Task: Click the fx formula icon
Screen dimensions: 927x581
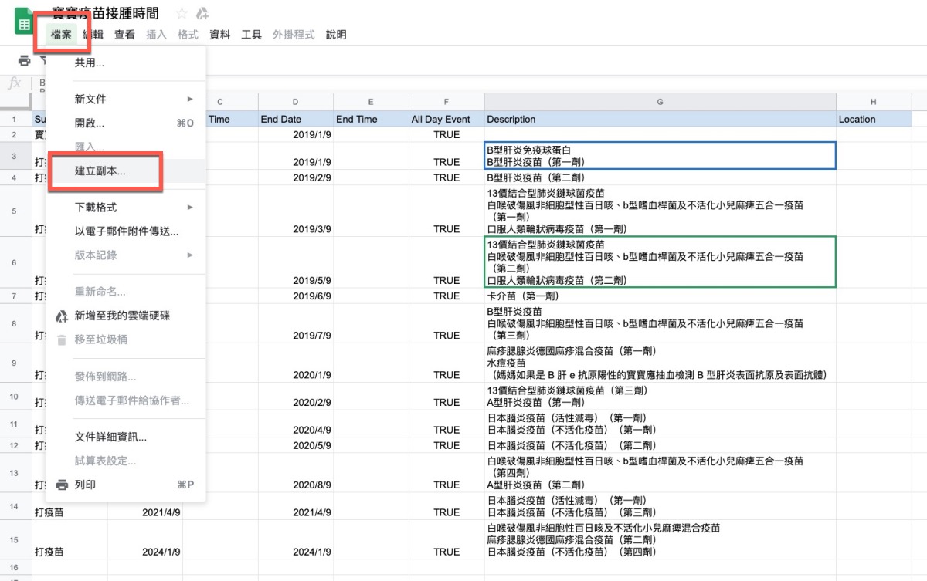Action: (14, 83)
